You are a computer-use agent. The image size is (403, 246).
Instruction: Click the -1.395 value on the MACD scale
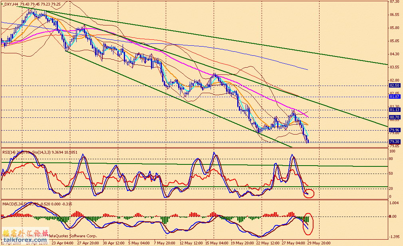click(x=394, y=237)
